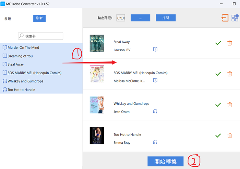Select Dreaming of You in bookshelf
Image resolution: width=240 pixels, height=169 pixels.
coord(41,56)
